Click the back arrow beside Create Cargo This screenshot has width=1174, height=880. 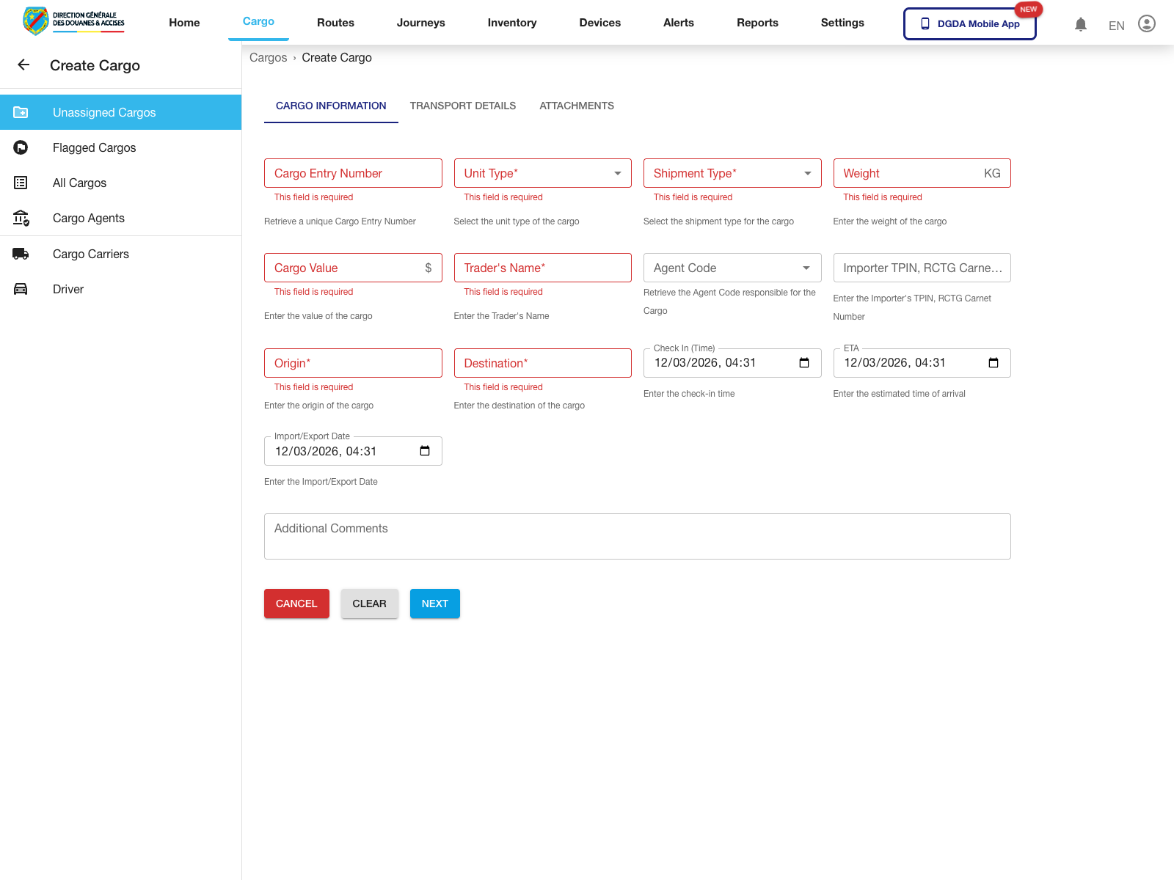(x=23, y=65)
